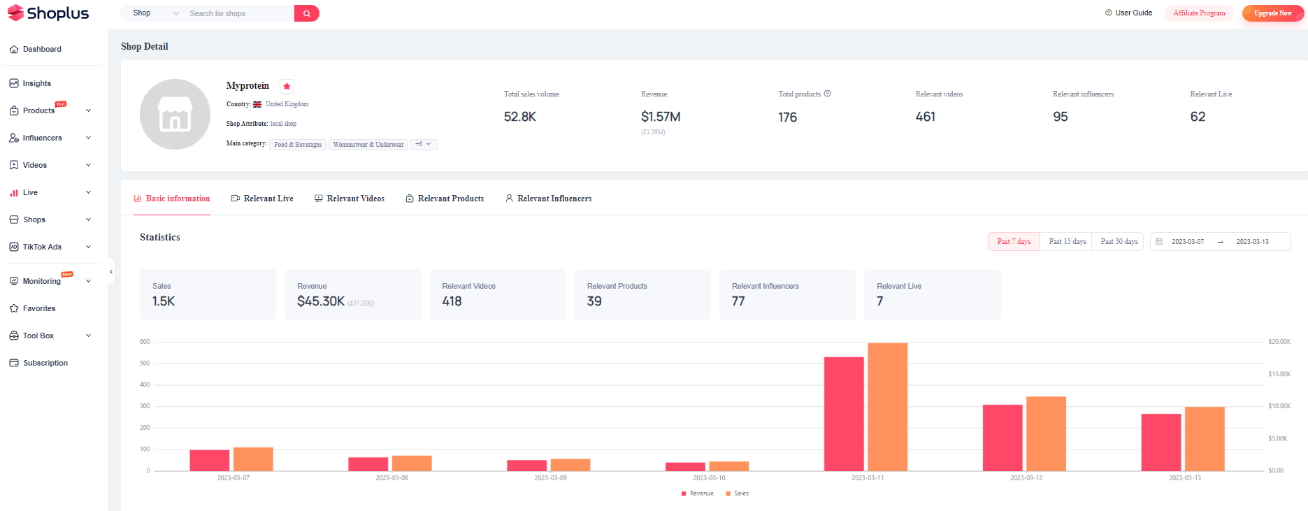Click the Monitoring sidebar icon

(x=14, y=281)
